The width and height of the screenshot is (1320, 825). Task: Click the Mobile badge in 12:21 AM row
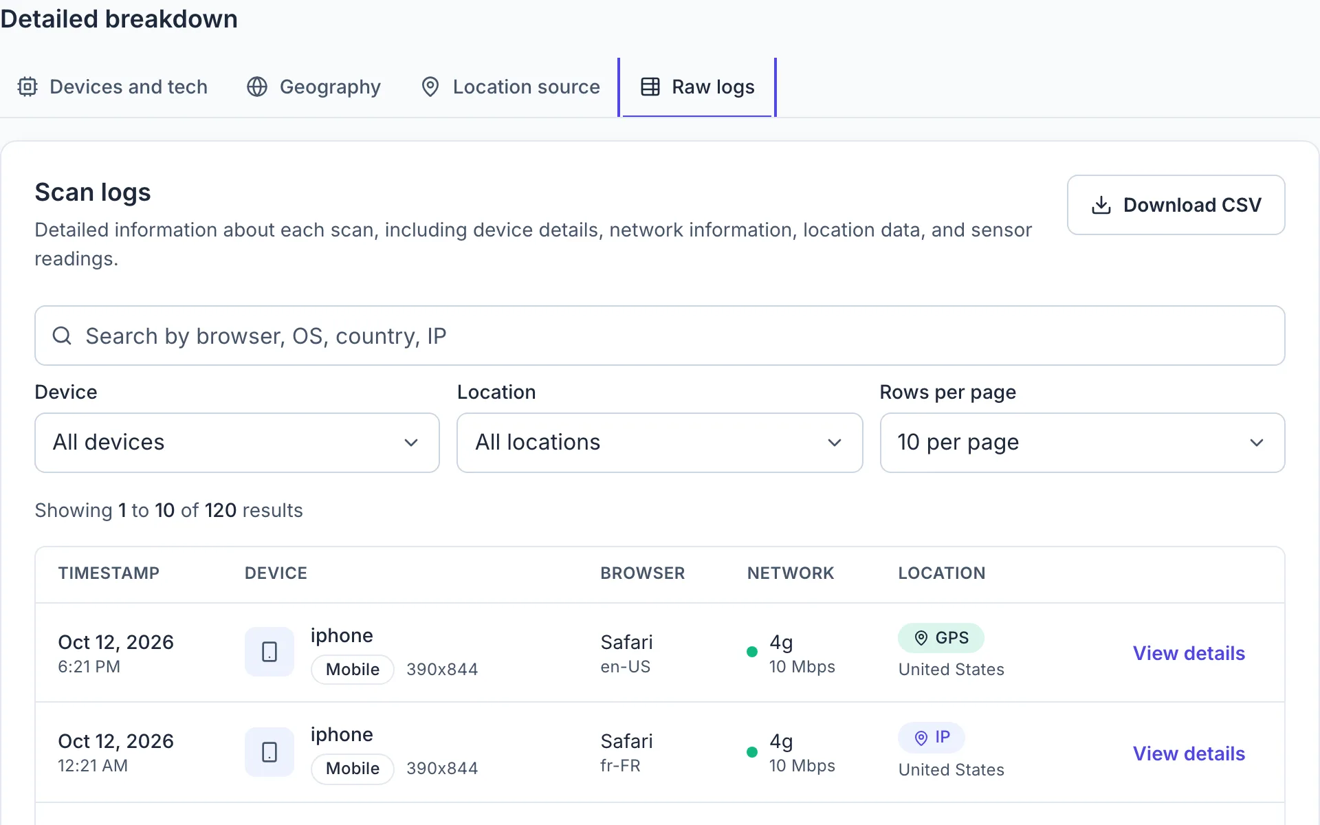353,769
